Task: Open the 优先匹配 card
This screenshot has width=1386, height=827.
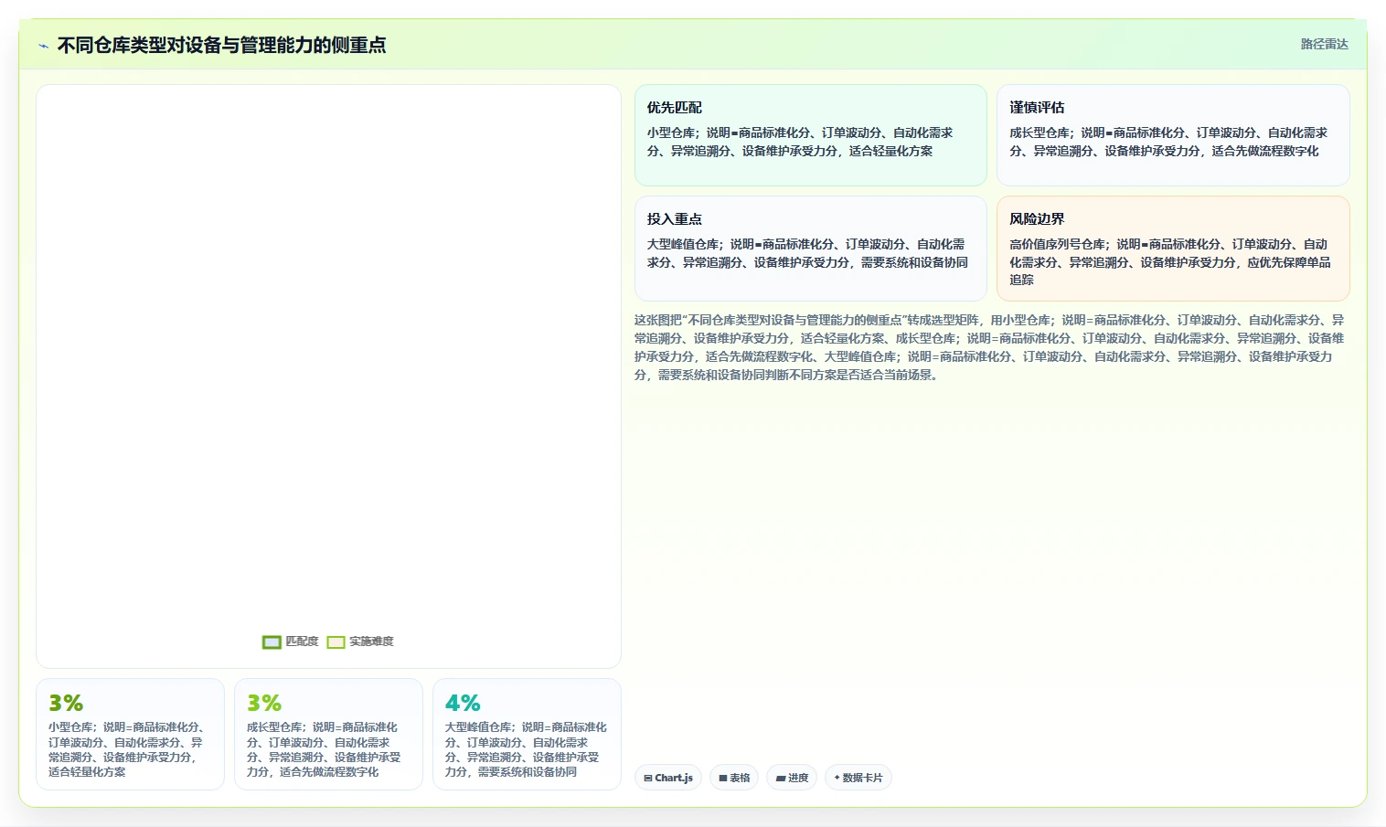Action: (x=811, y=135)
